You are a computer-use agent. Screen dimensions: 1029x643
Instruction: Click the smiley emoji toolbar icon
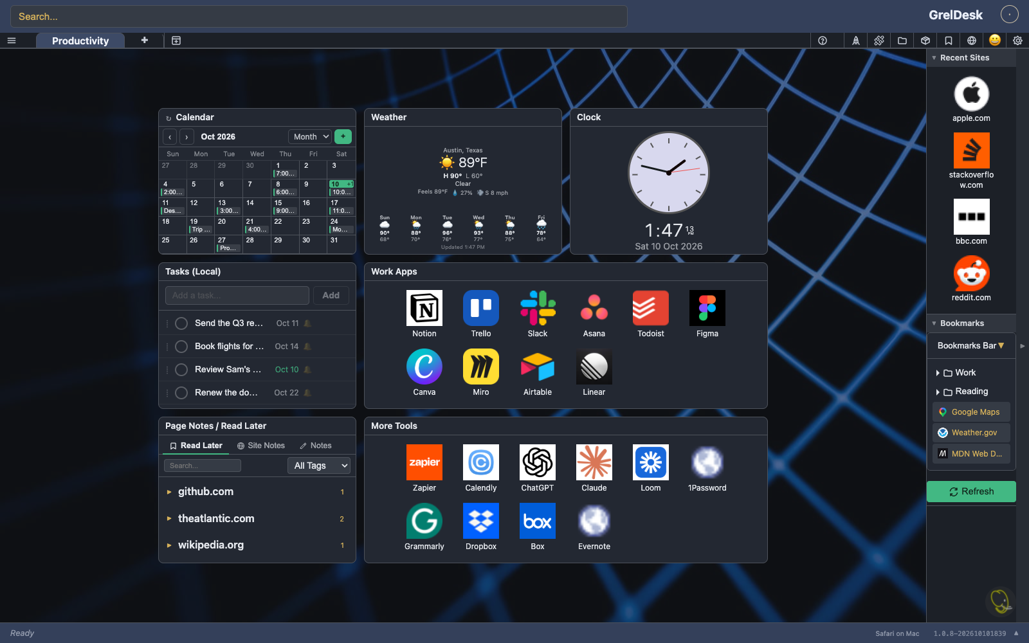995,40
